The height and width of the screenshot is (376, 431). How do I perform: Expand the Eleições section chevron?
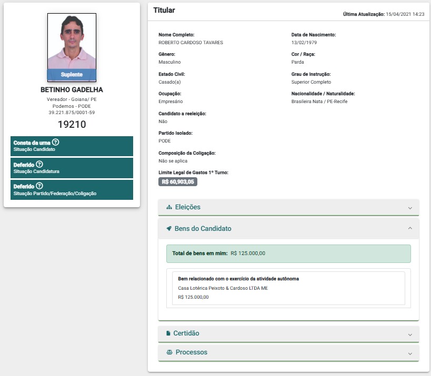tap(410, 208)
